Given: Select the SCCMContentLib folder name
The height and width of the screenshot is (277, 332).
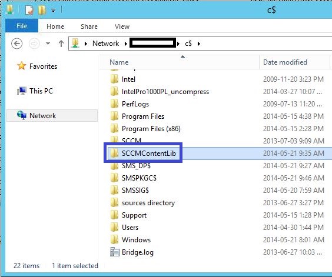Looking at the screenshot, I should click(x=149, y=153).
